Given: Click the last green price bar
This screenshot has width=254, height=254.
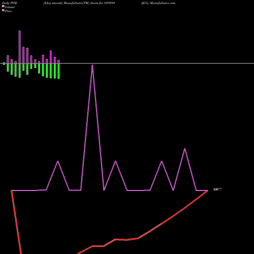Looking at the screenshot, I should click(58, 71).
